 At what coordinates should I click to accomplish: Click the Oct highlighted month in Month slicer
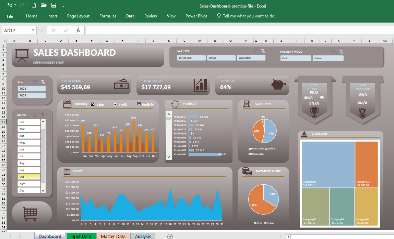coord(28,176)
